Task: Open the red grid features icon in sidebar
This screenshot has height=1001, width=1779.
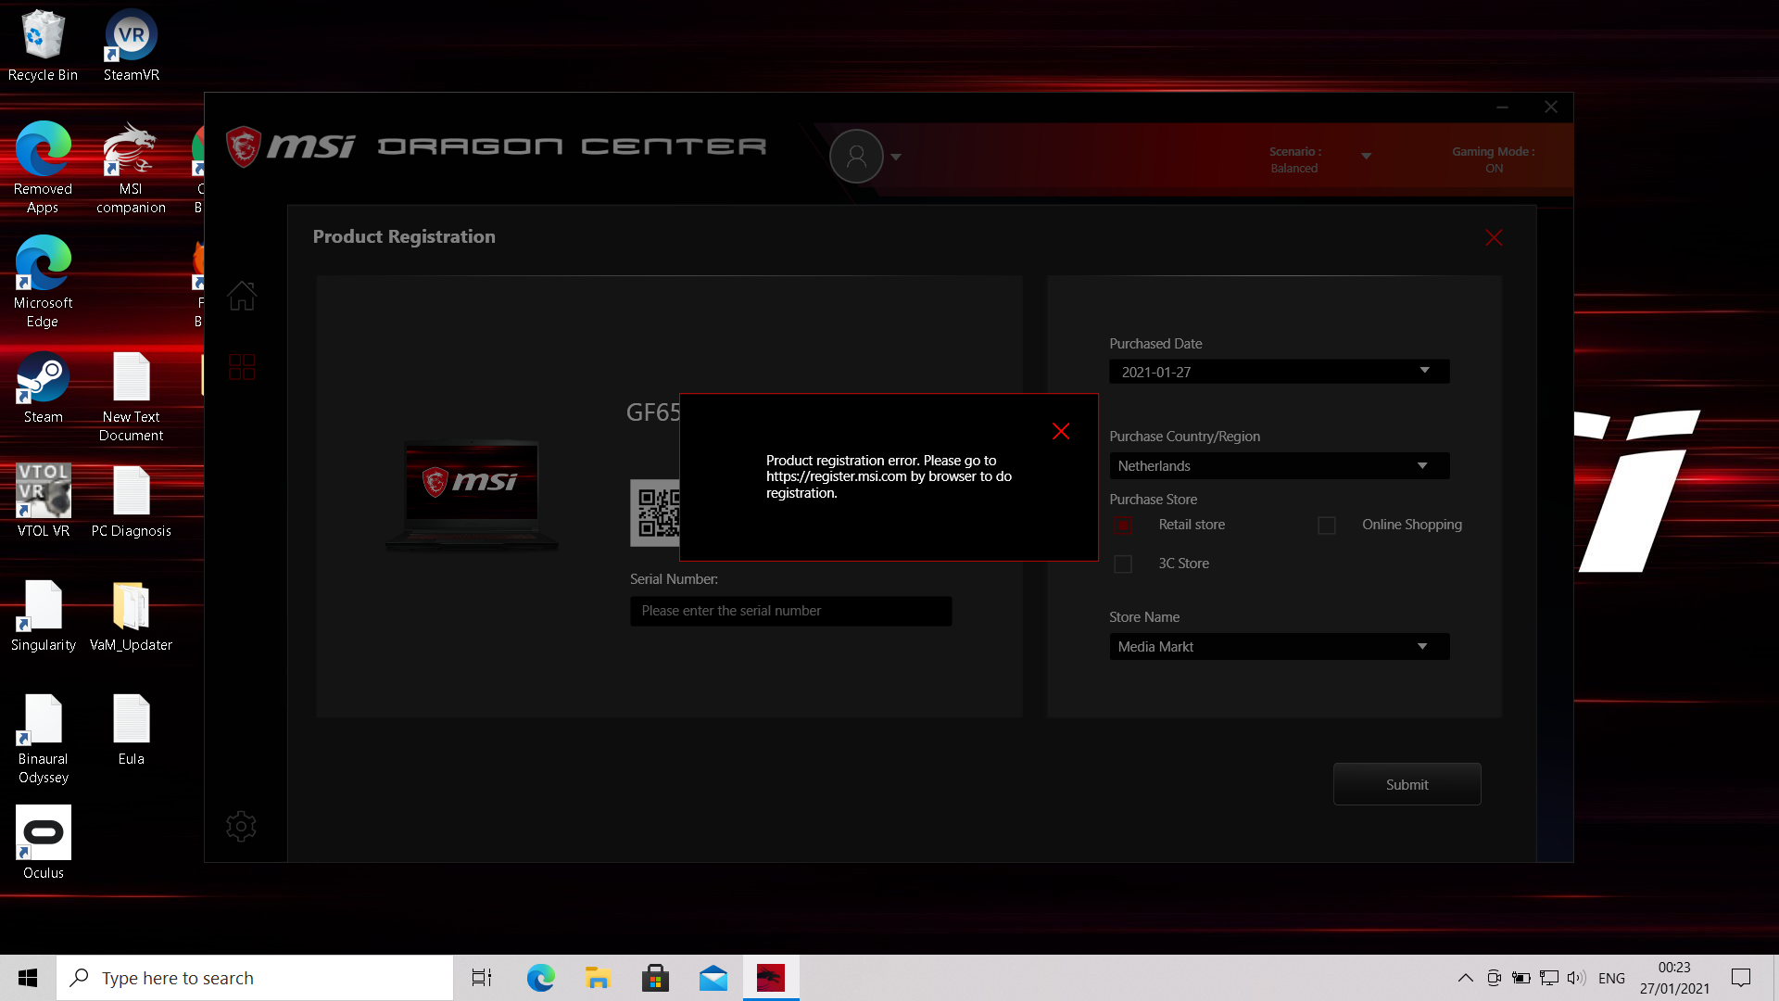Action: (x=242, y=367)
